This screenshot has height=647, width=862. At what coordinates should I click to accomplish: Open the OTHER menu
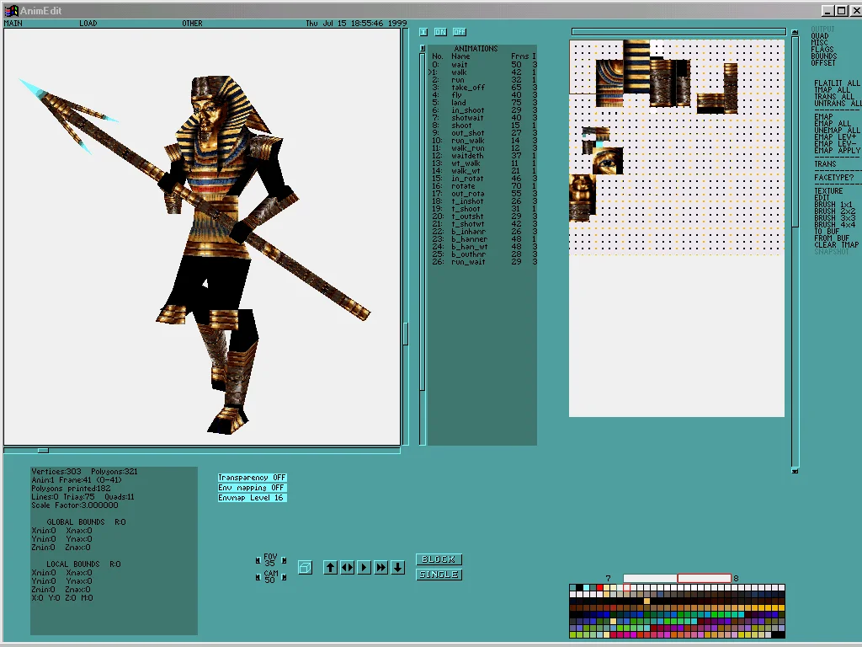[x=193, y=23]
